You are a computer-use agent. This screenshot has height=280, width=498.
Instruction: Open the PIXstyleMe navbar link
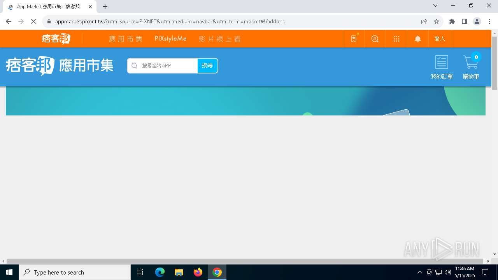(x=171, y=39)
